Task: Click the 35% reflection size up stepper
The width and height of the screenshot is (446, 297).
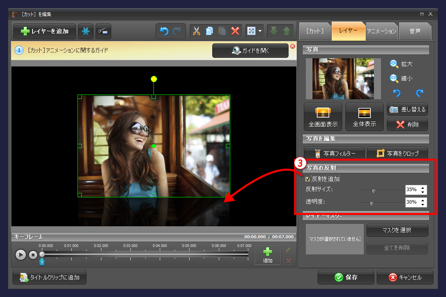Action: pos(422,188)
